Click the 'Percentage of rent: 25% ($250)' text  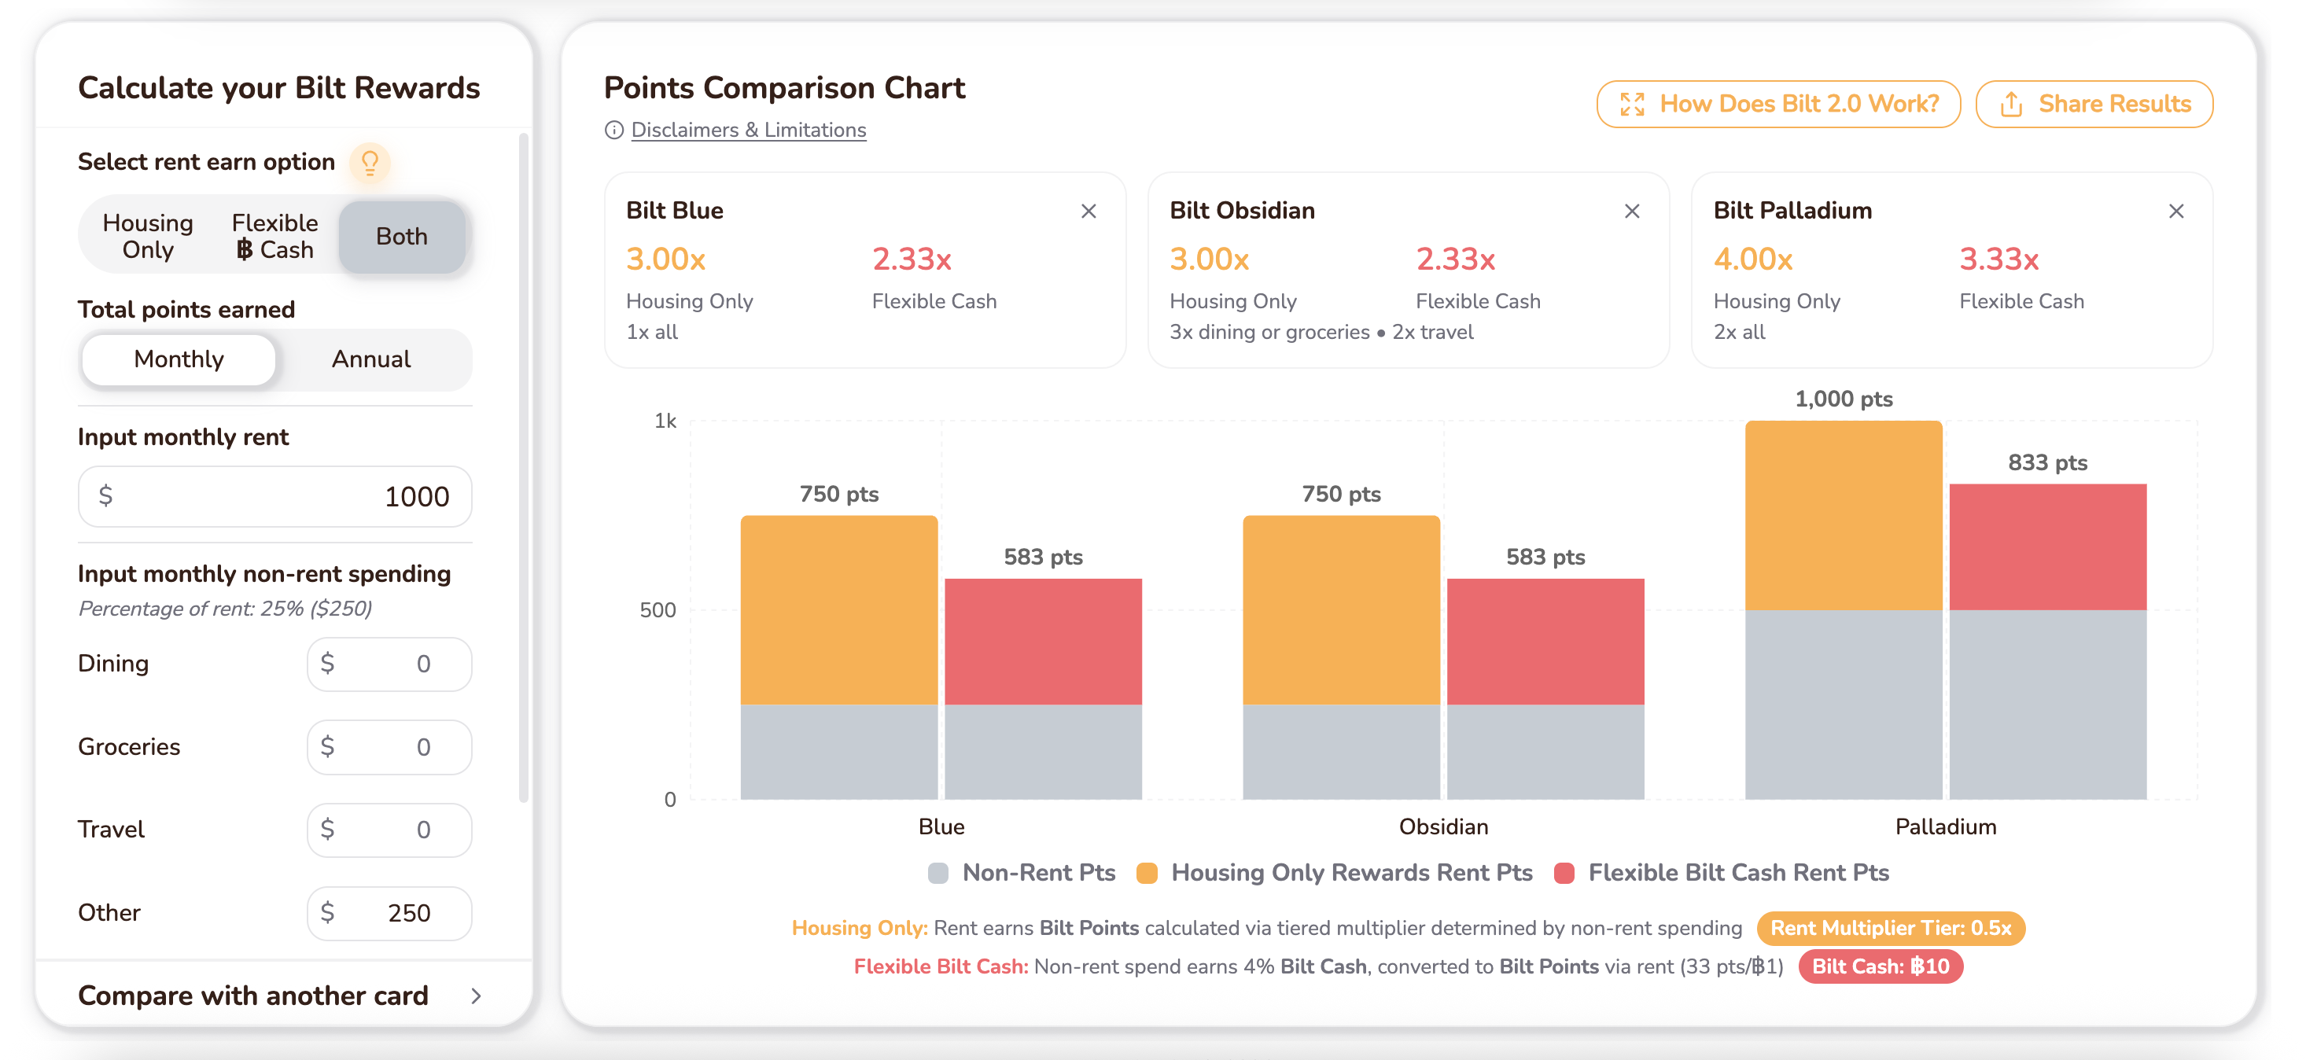tap(225, 609)
